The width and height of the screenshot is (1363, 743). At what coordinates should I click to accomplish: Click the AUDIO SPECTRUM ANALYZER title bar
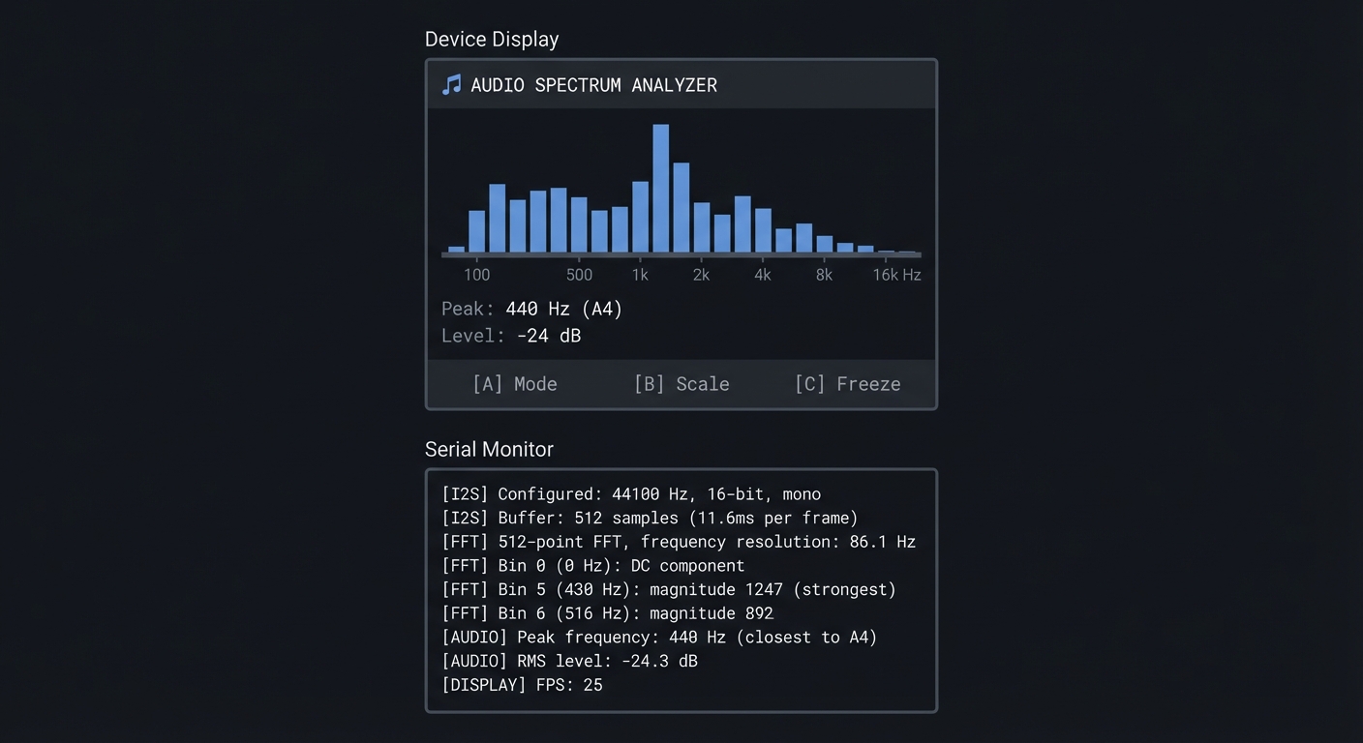click(x=593, y=84)
